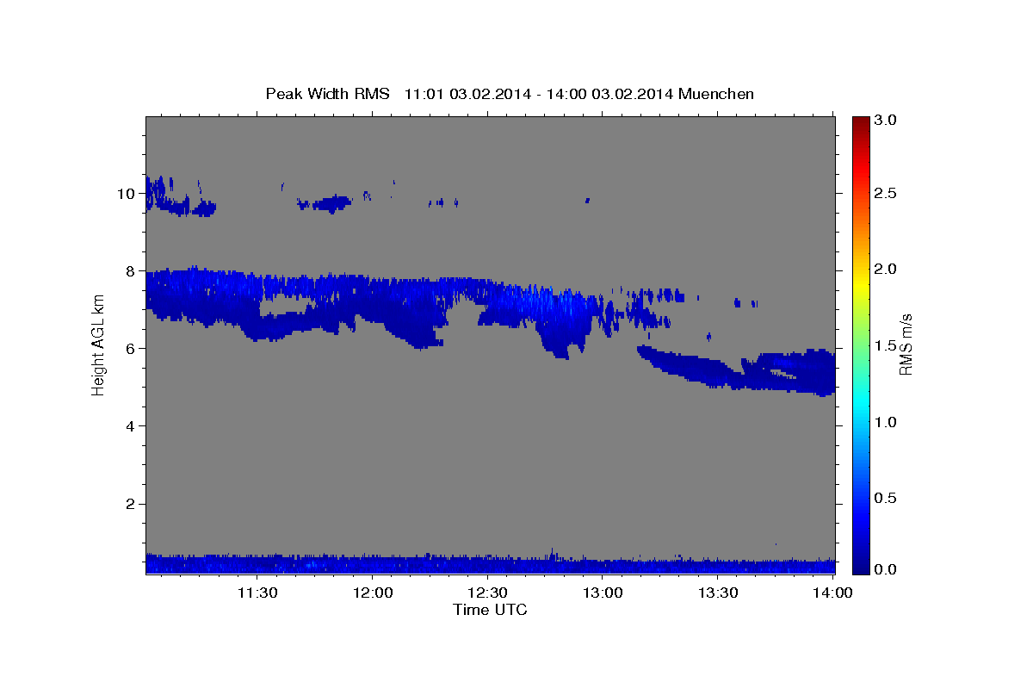This screenshot has height=689, width=1033.
Task: Click the '13:30' time tick label
Action: [x=718, y=593]
